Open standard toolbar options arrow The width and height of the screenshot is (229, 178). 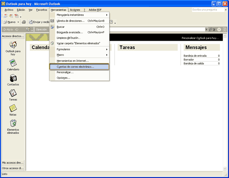[x=115, y=23]
